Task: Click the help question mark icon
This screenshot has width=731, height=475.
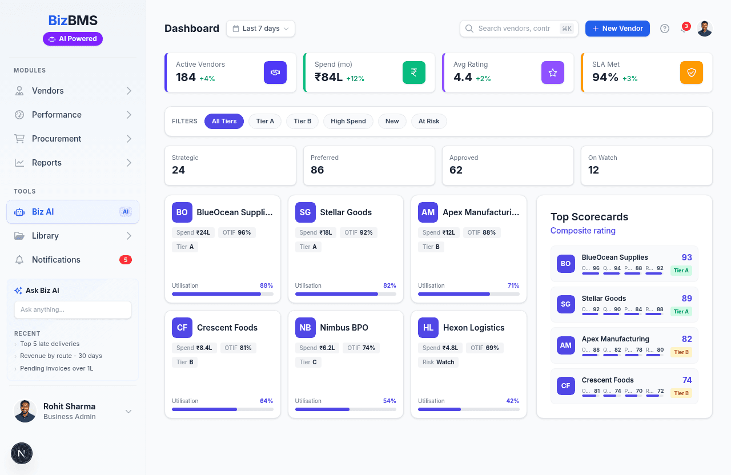Action: [664, 29]
